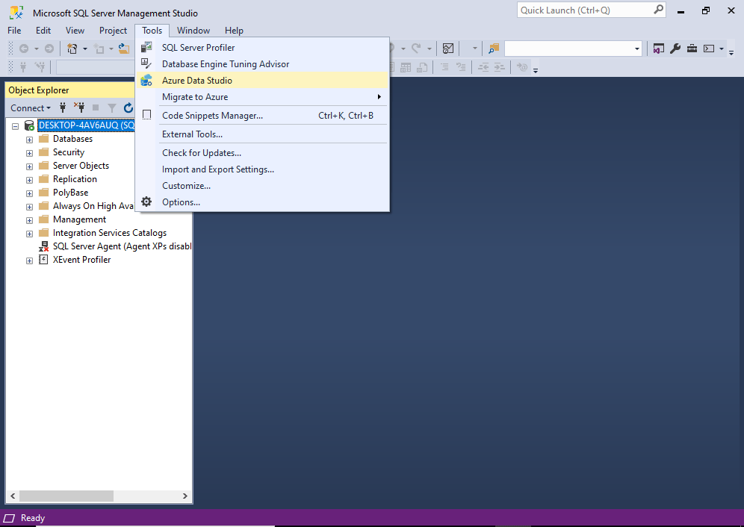This screenshot has width=744, height=527.
Task: Expand the Databases node
Action: click(28, 138)
